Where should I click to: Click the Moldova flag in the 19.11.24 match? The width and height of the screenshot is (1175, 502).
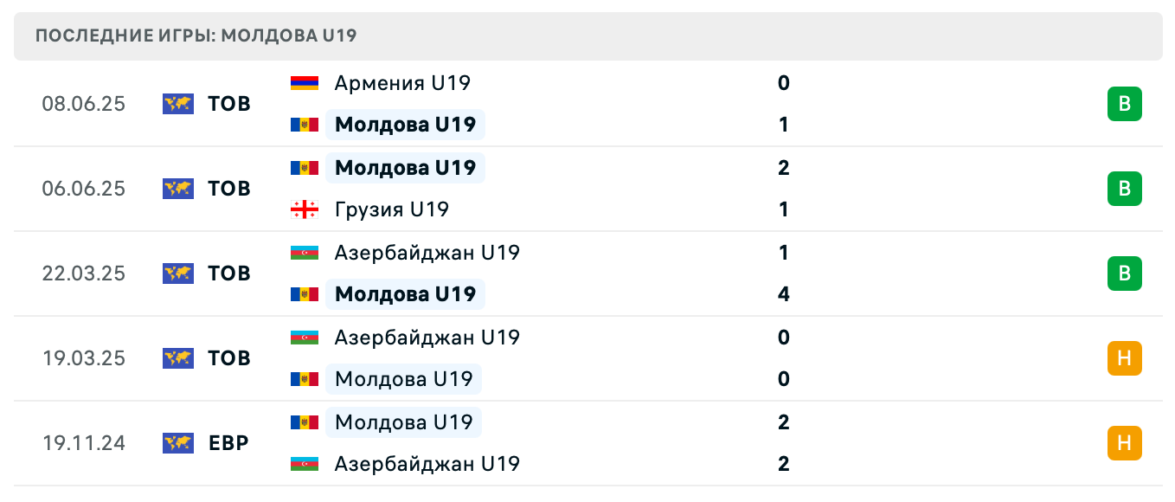click(305, 422)
